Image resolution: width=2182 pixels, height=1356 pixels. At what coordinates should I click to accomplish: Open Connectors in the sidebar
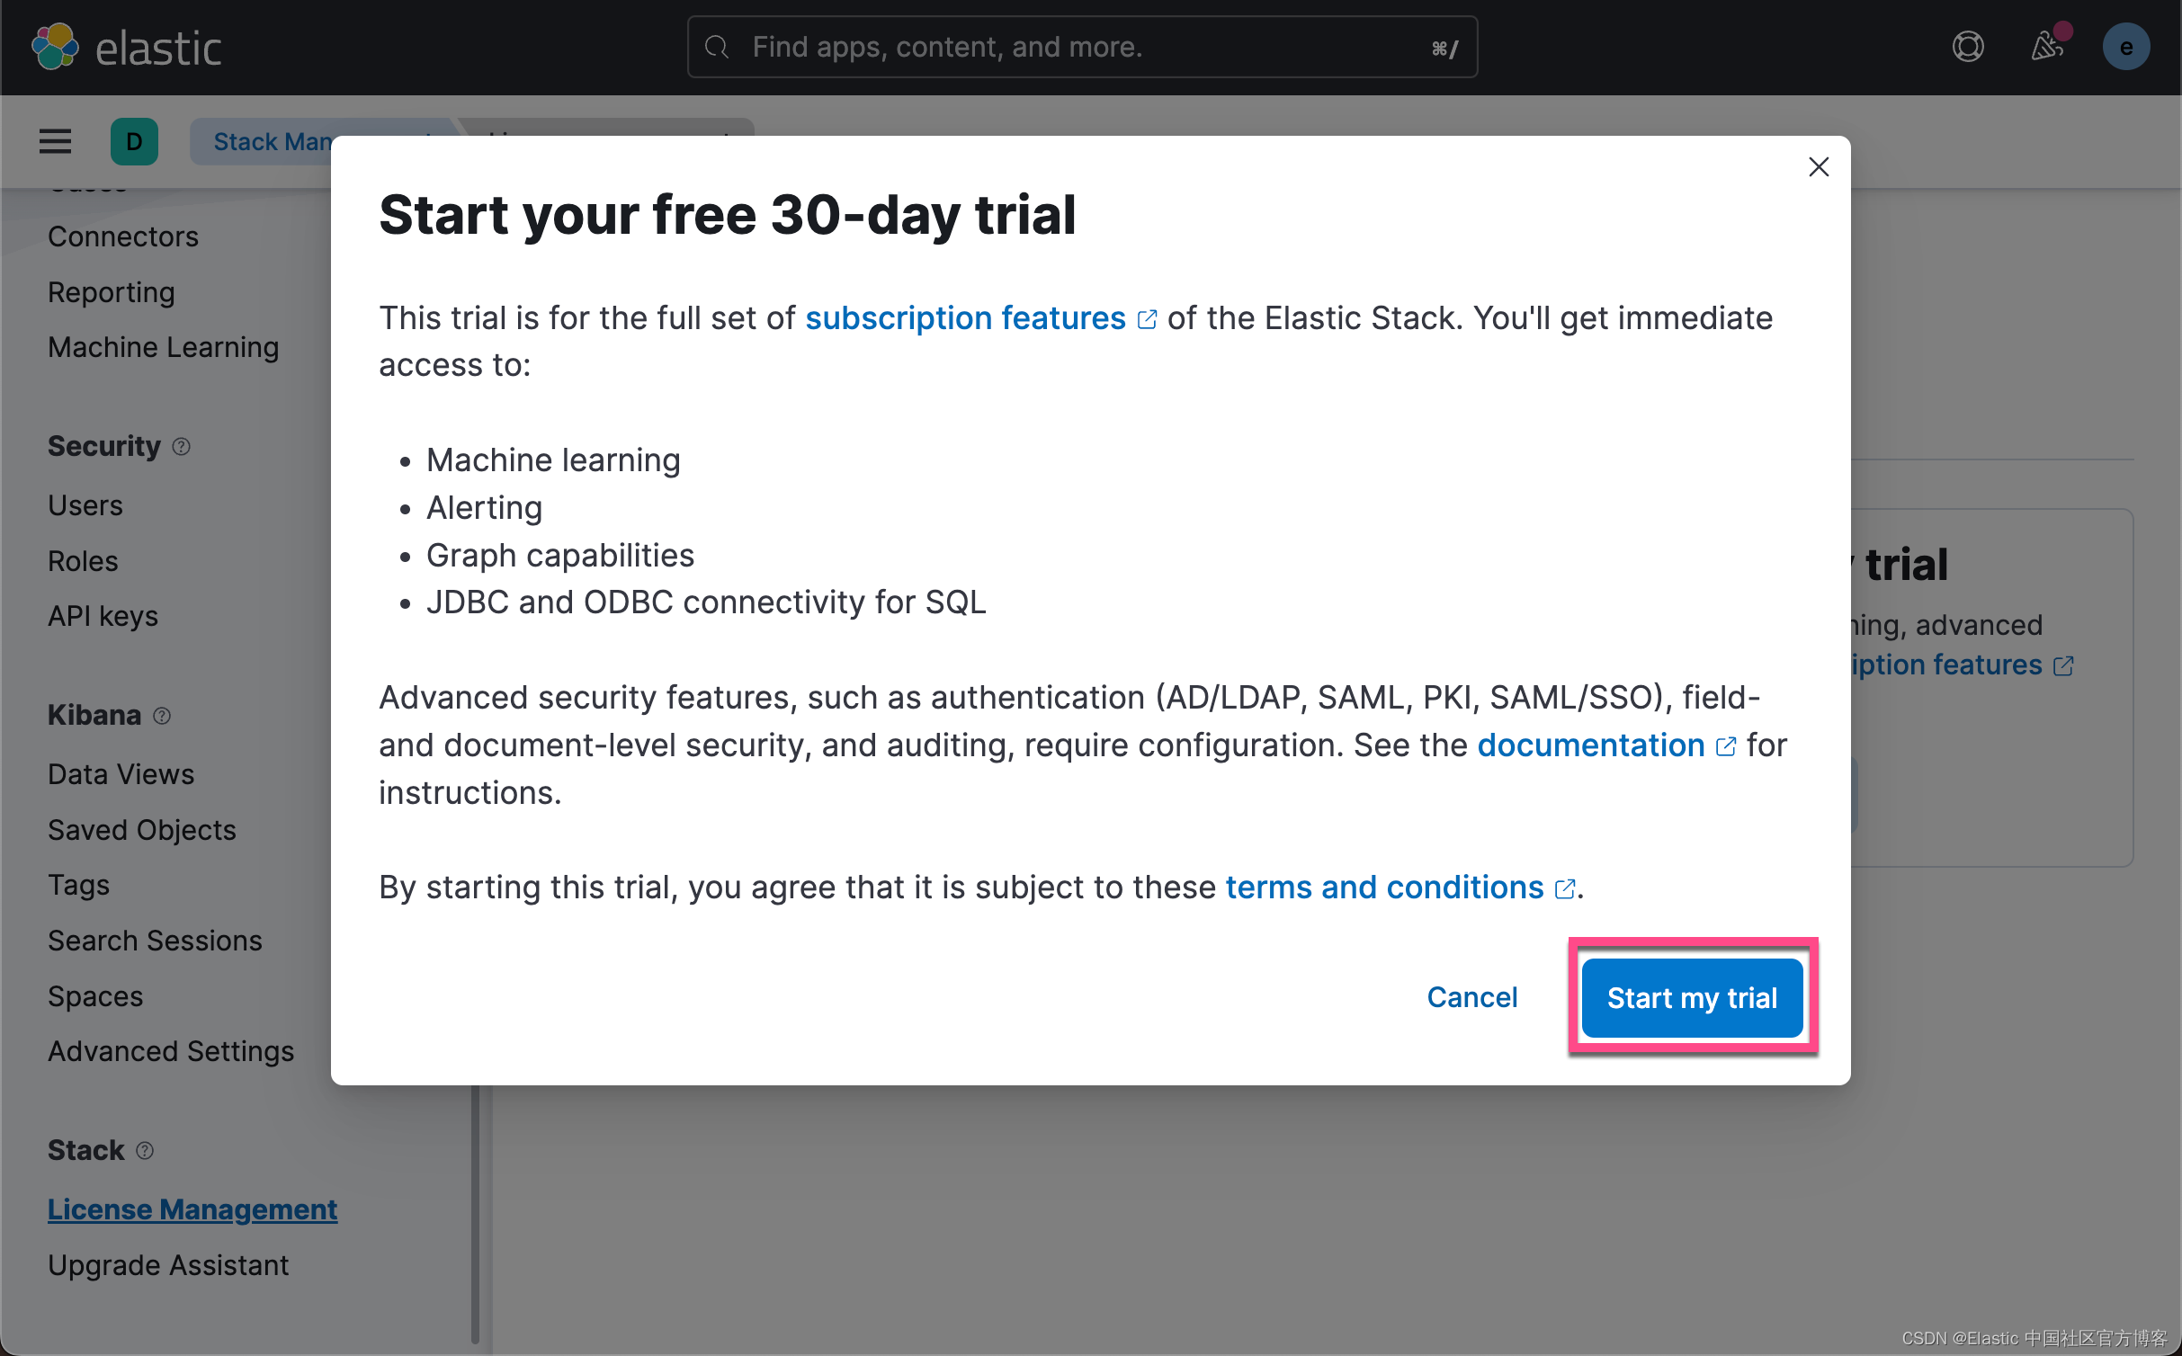point(123,236)
